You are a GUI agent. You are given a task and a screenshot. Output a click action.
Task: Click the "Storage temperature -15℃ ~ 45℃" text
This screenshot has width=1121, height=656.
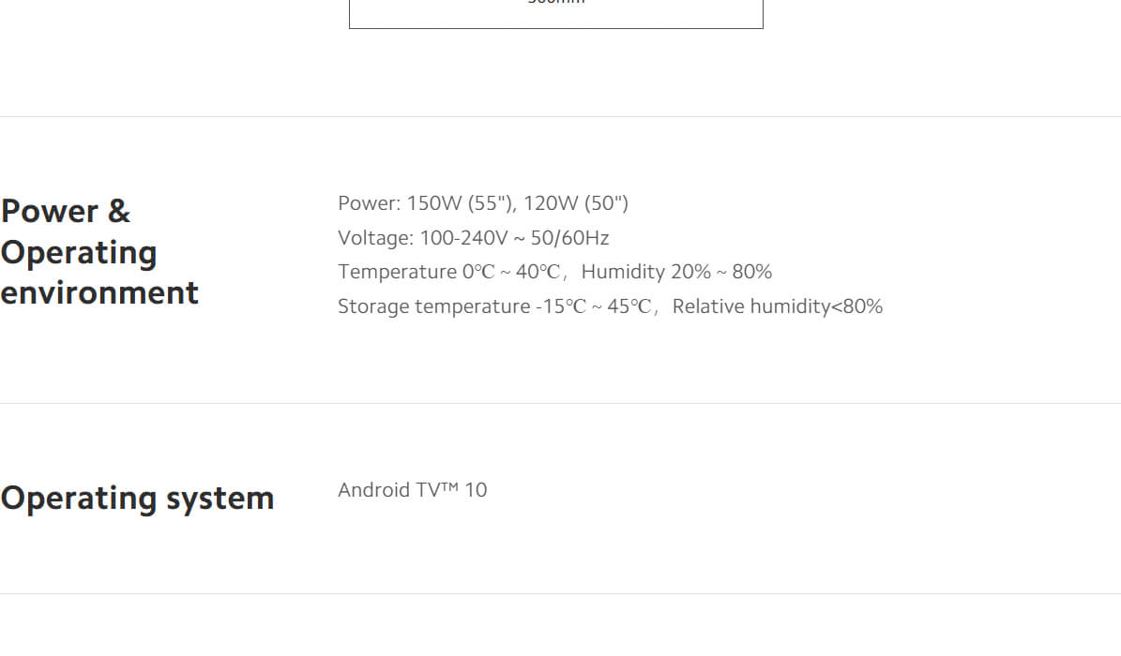(x=493, y=306)
